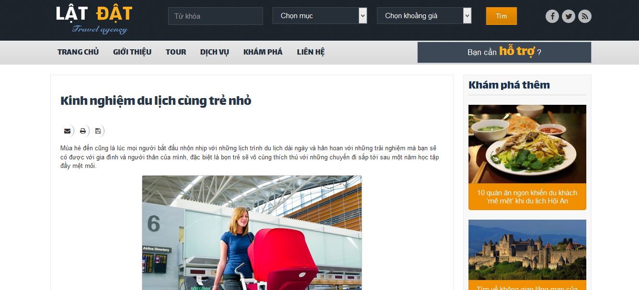The image size is (639, 290).
Task: Open the Facebook social icon
Action: (552, 16)
